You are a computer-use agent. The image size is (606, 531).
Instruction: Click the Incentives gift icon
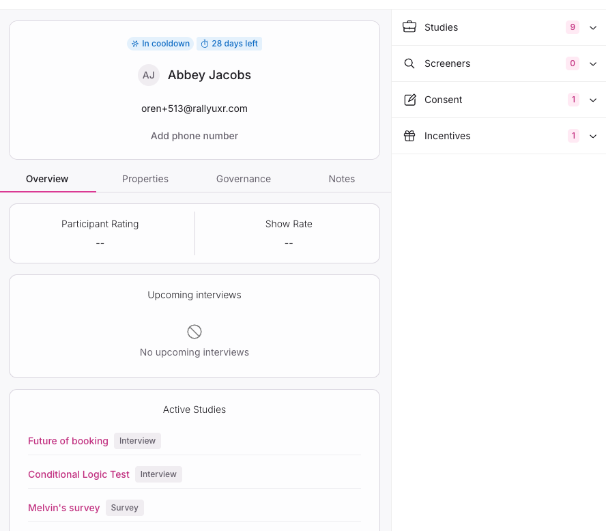coord(409,136)
